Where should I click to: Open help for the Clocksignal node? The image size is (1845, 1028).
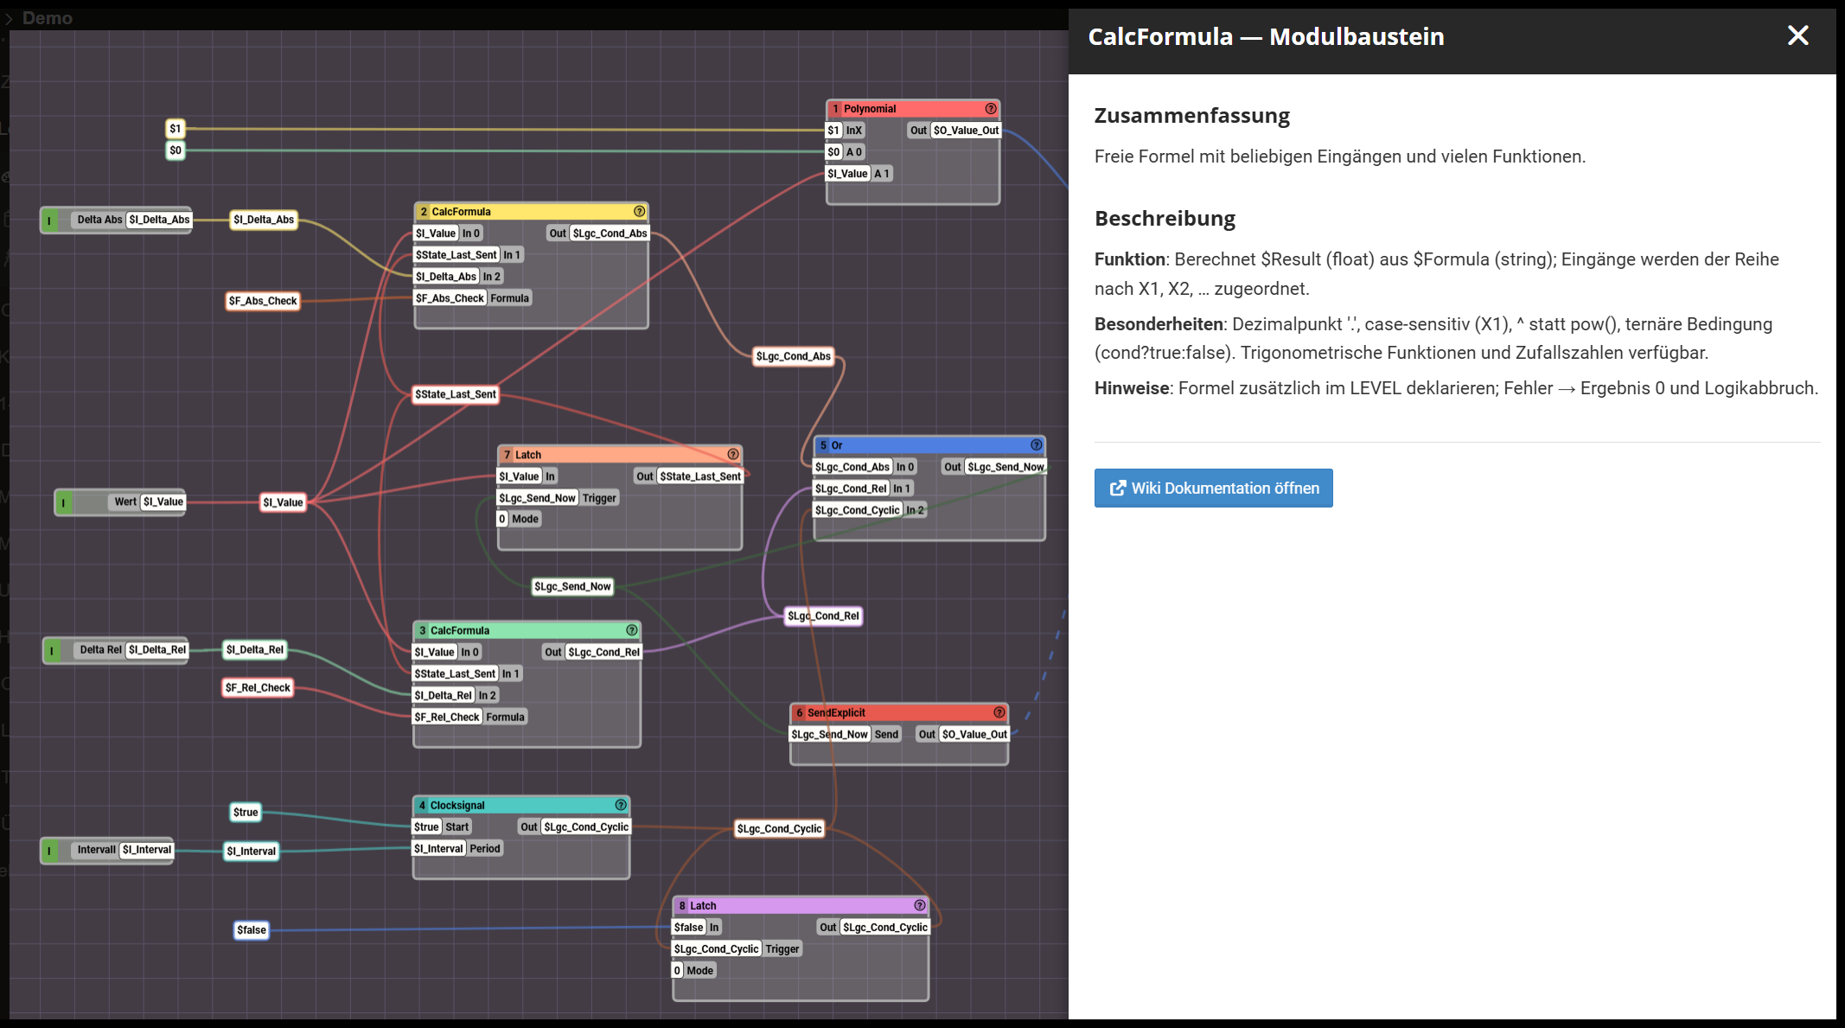(621, 805)
